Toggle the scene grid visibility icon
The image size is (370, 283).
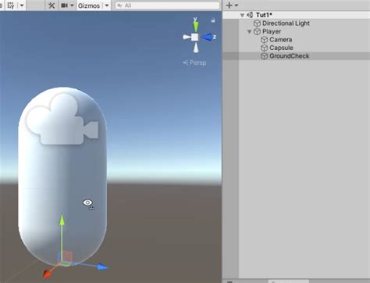point(11,5)
